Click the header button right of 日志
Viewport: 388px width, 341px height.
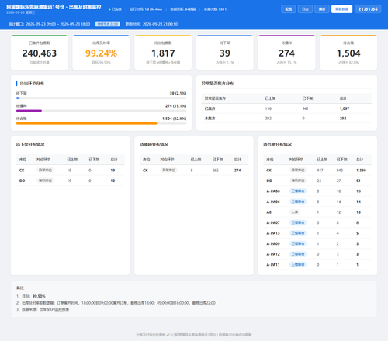(x=322, y=9)
